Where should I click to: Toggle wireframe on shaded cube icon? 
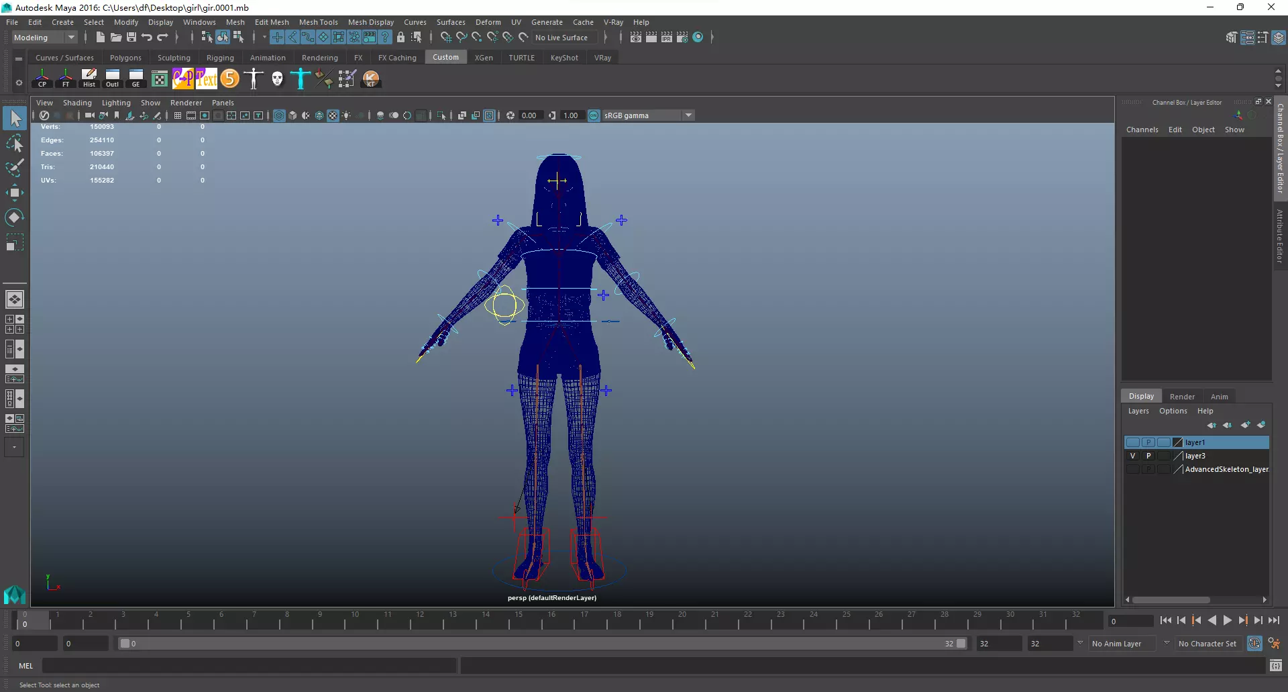point(319,115)
